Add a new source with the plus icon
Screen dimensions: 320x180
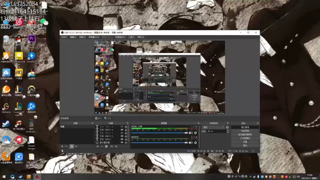pos(98,146)
